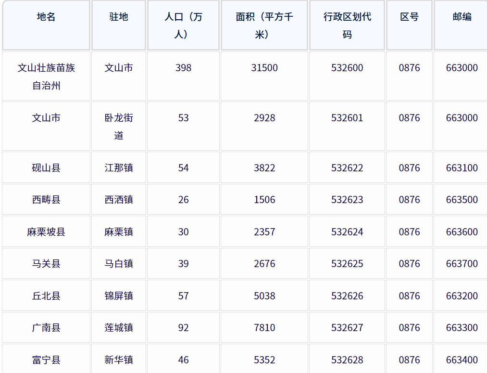Viewport: 487px width, 373px height.
Task: Click the 驻地 column header
Action: [119, 25]
